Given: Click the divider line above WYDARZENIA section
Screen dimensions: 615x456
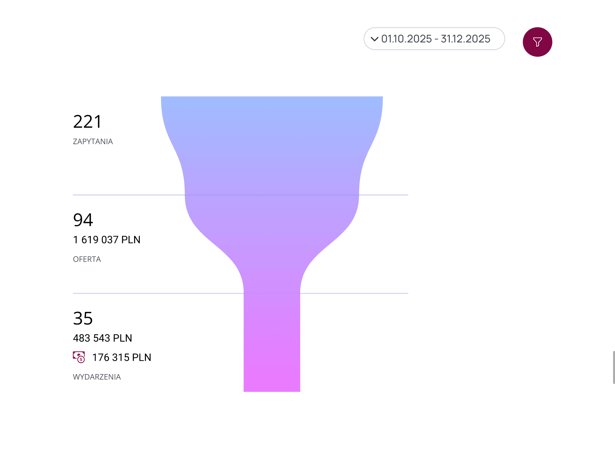Looking at the screenshot, I should coord(240,293).
